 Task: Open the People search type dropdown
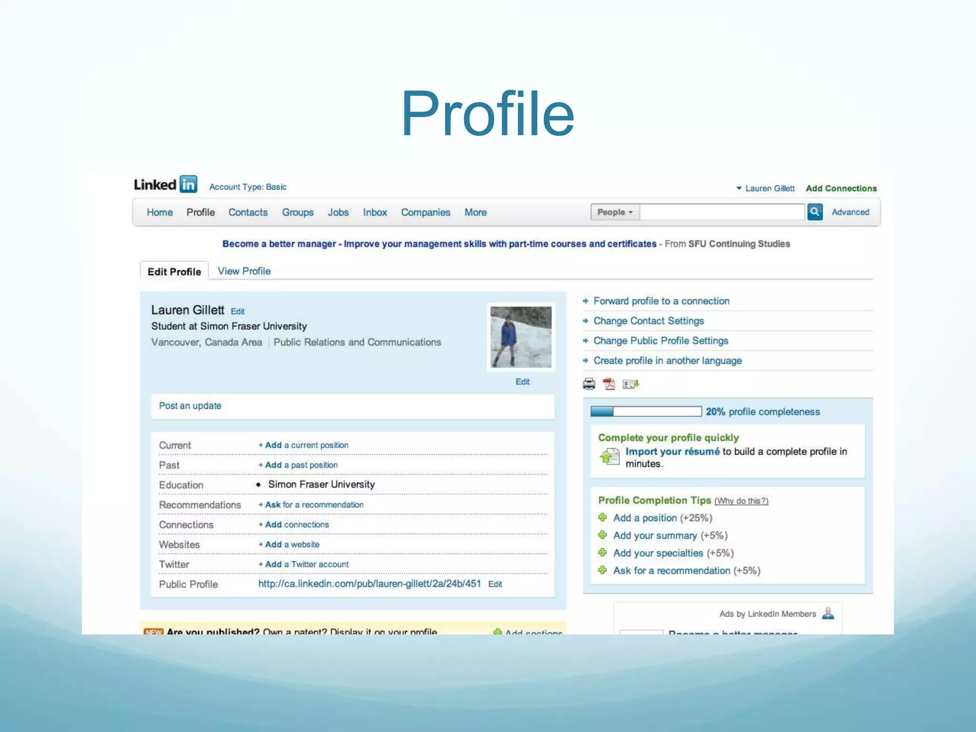(615, 212)
